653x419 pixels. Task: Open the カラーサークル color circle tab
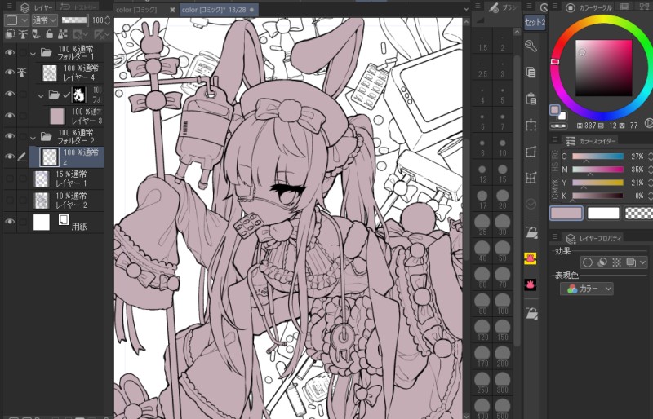click(589, 7)
